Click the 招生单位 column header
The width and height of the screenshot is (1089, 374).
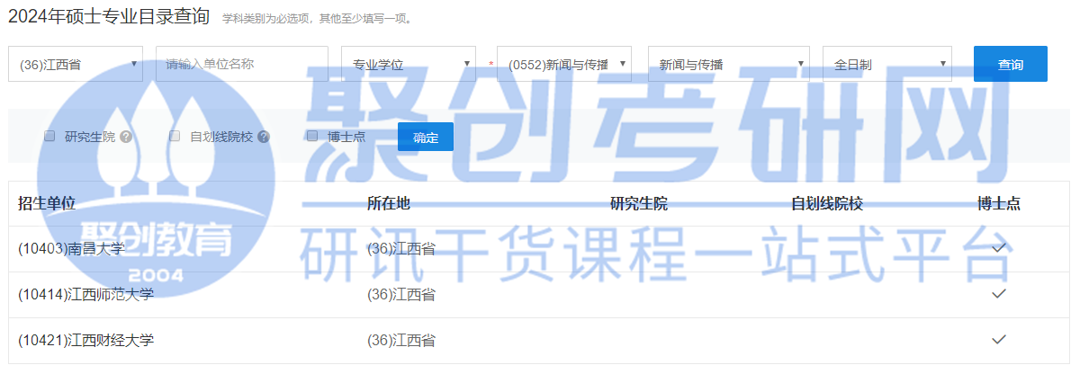(47, 203)
